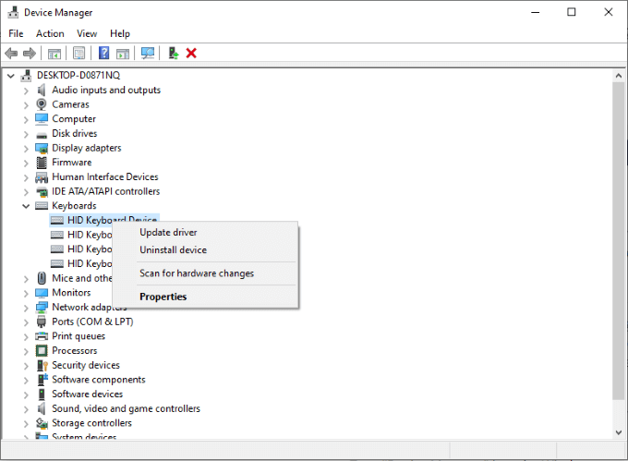
Task: Collapse the DESKTOP-D0871NQ root node
Action: (11, 76)
